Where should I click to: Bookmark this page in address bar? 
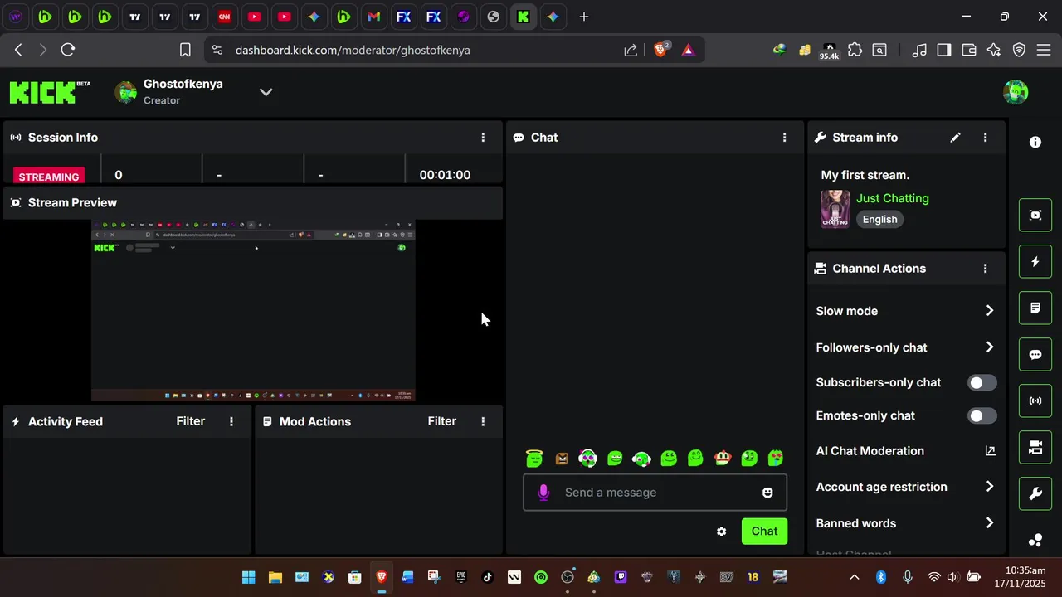click(x=185, y=50)
